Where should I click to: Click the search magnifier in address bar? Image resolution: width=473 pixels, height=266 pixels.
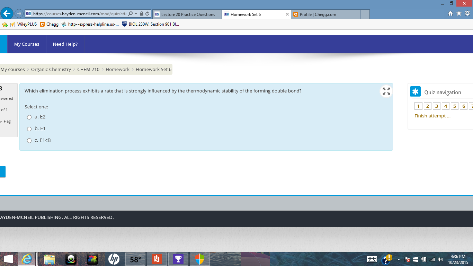(131, 14)
